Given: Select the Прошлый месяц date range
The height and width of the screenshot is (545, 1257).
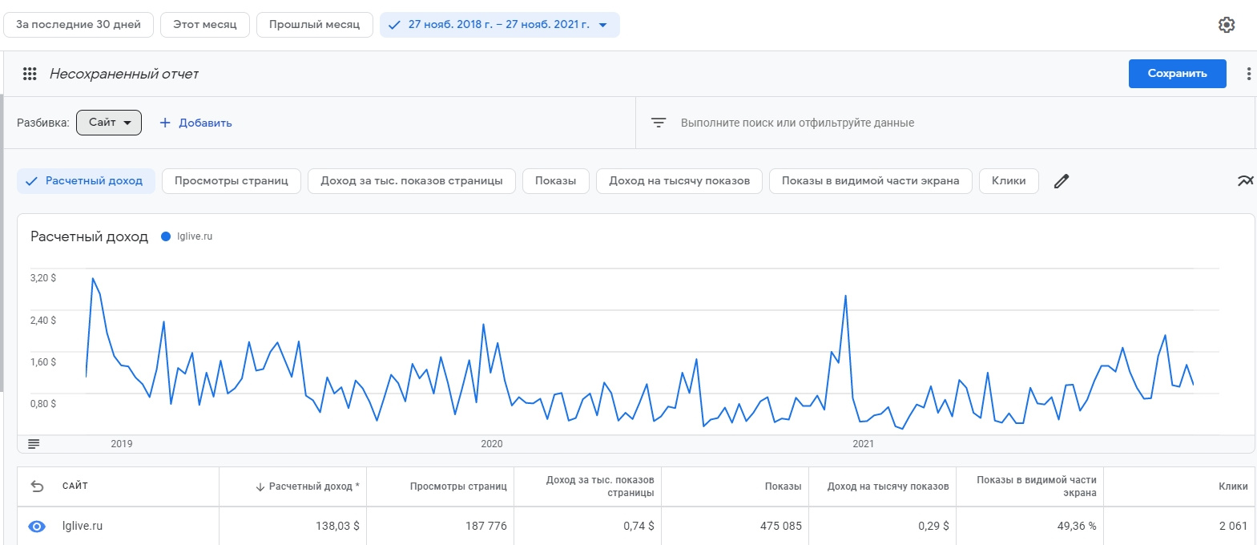Looking at the screenshot, I should click(314, 25).
